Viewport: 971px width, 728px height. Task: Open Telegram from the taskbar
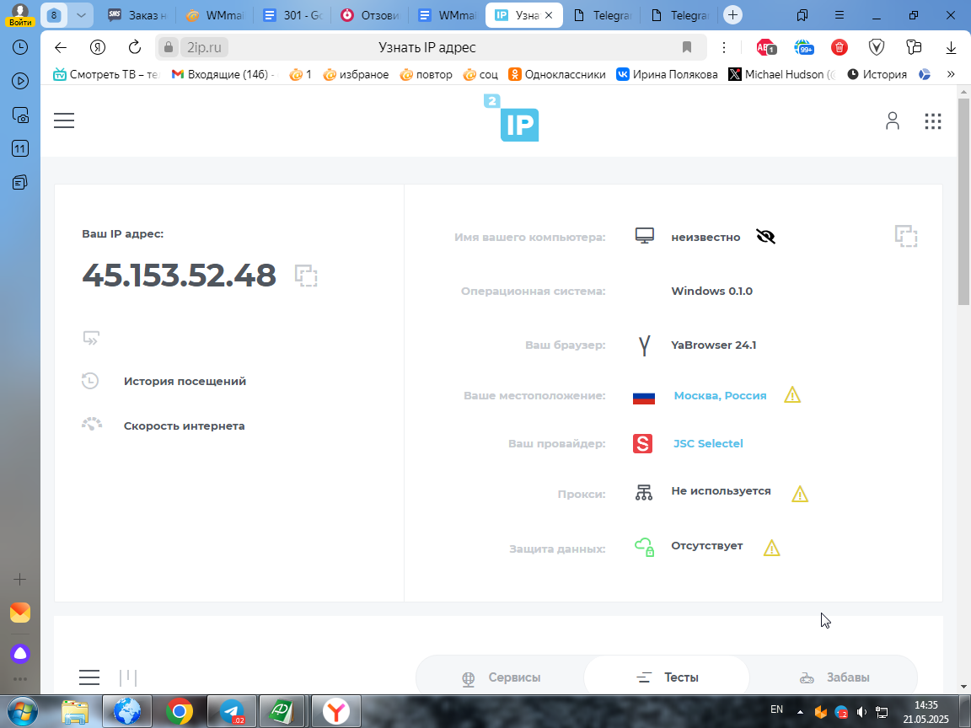click(x=232, y=712)
